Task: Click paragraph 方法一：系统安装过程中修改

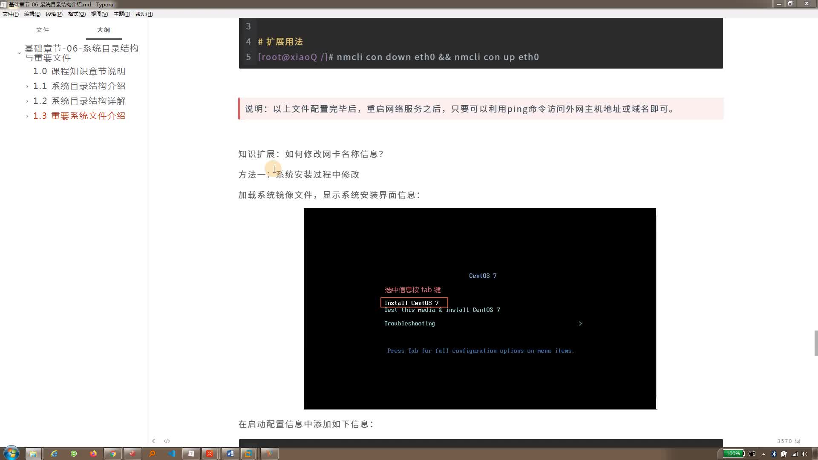Action: pyautogui.click(x=299, y=175)
